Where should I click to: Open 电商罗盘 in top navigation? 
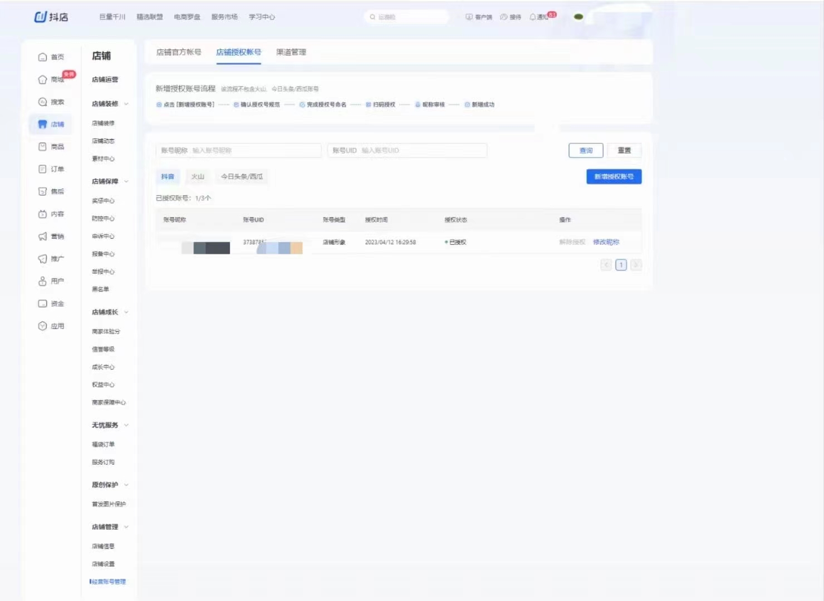click(187, 17)
